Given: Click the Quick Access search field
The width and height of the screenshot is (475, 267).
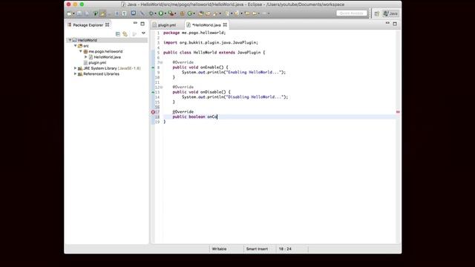Looking at the screenshot, I should [x=351, y=13].
